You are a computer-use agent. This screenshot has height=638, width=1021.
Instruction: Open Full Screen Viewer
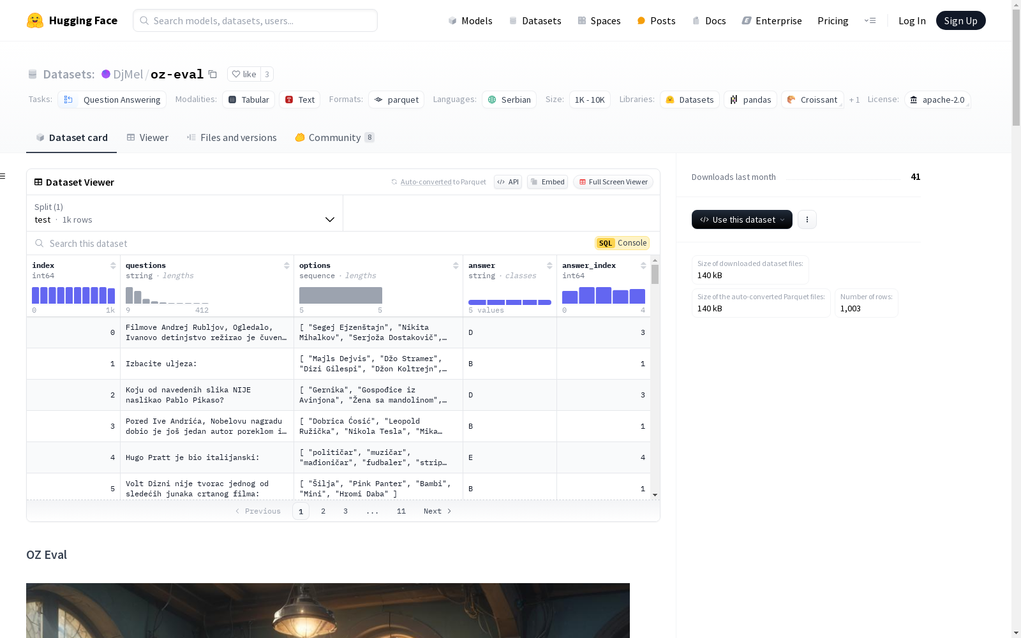coord(613,182)
